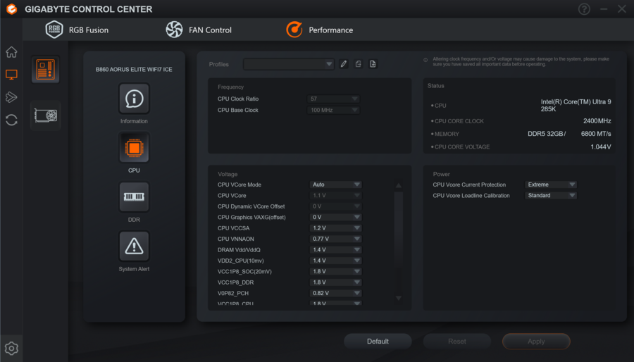Click the Intel Core Ultra 9 285K text
Screen dimensions: 634x362
(x=576, y=106)
